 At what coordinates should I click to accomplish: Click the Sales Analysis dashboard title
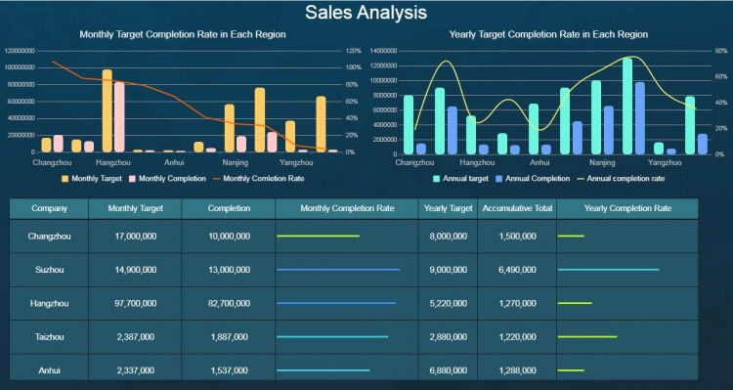[x=366, y=12]
